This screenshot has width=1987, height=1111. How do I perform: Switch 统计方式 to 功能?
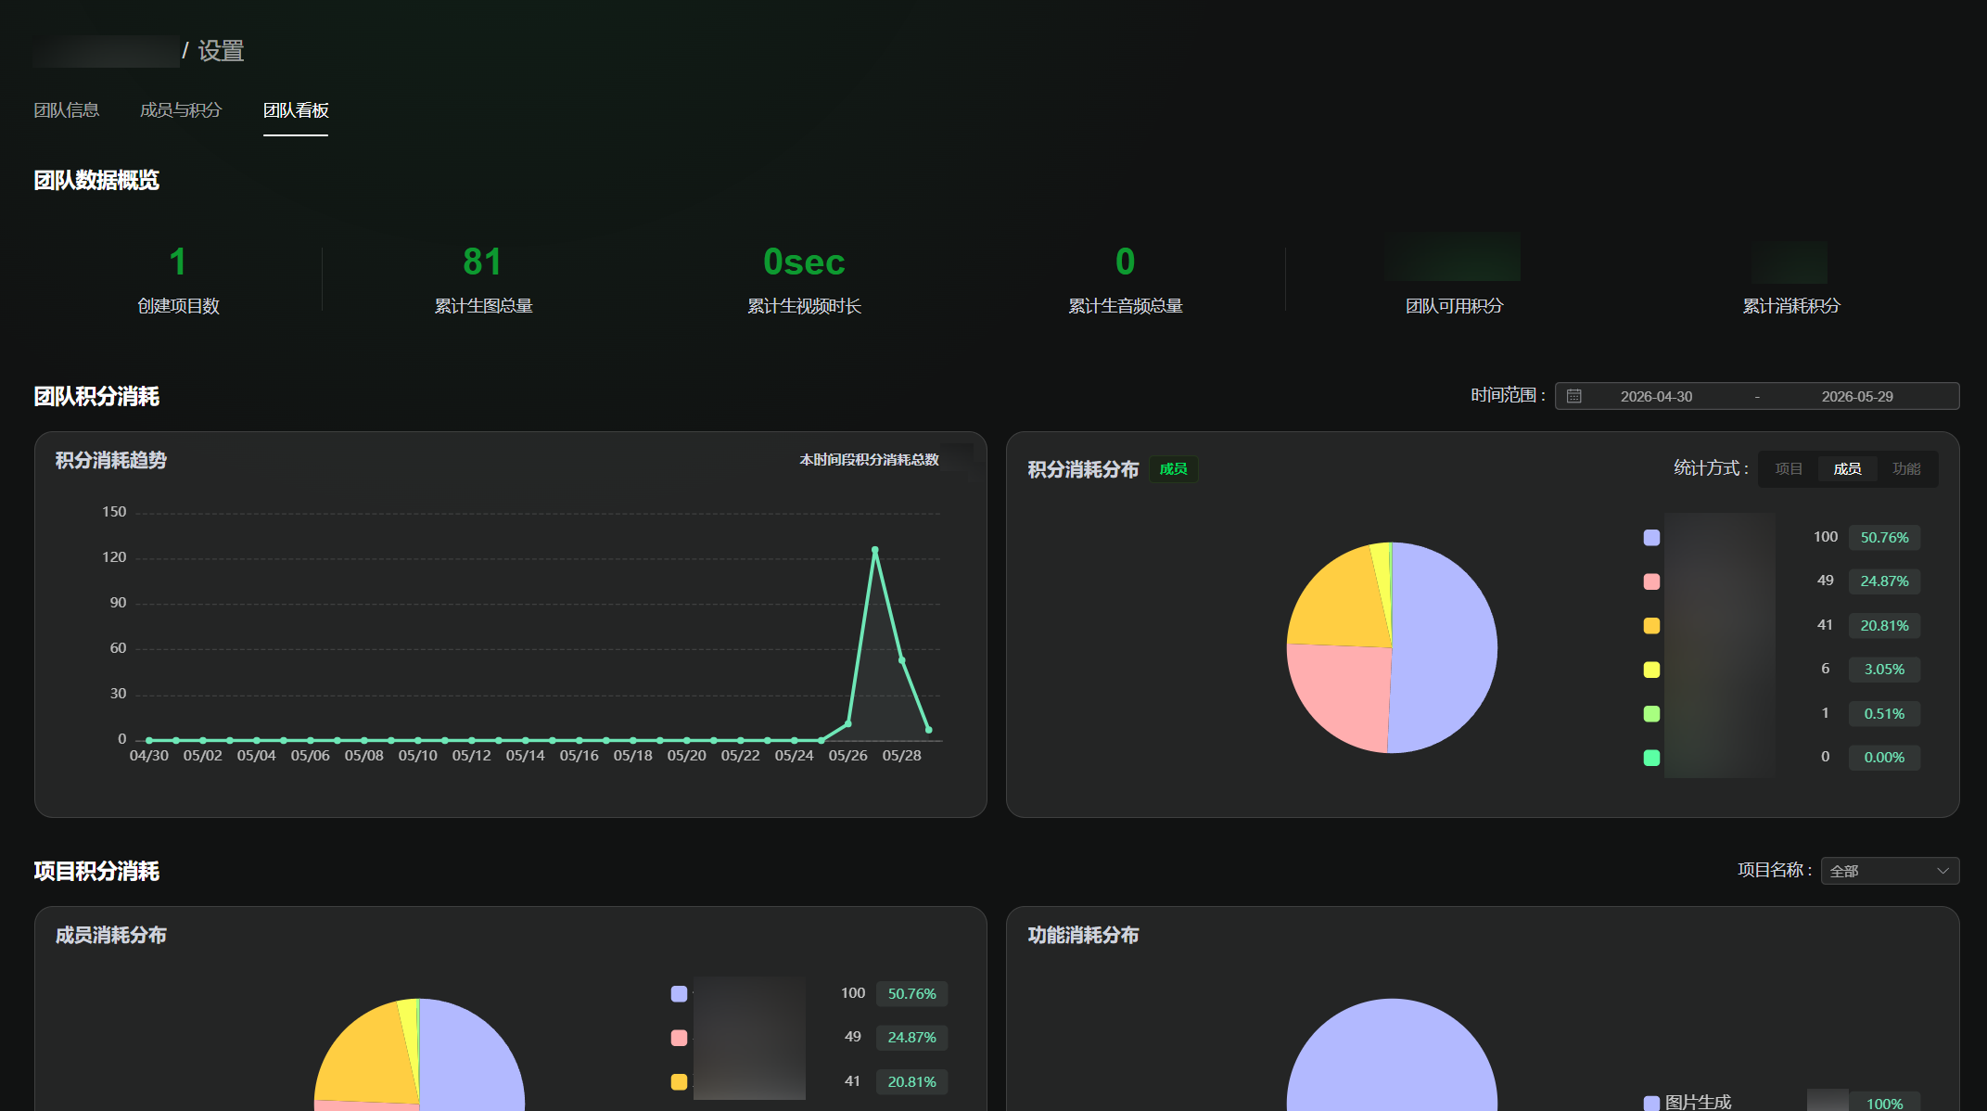1906,468
